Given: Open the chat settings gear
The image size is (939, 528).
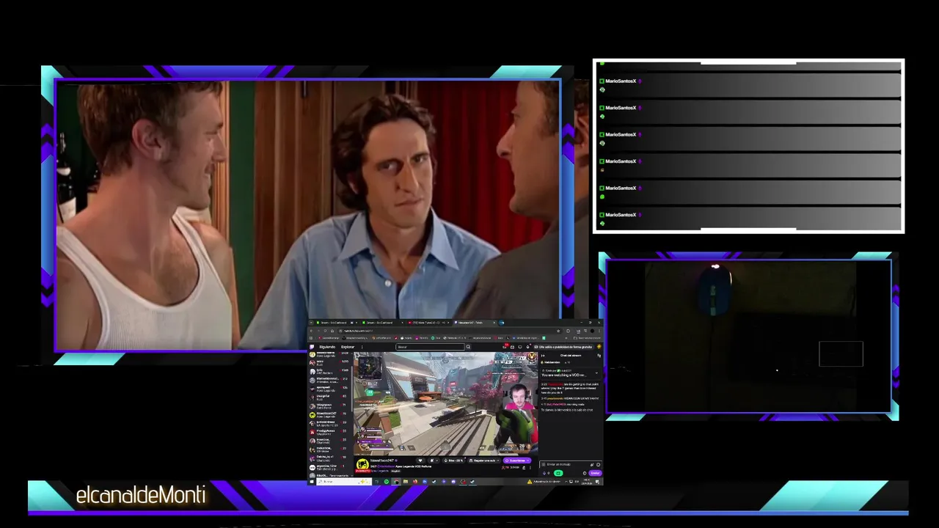Looking at the screenshot, I should click(585, 473).
